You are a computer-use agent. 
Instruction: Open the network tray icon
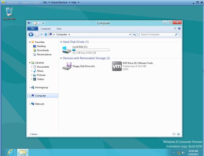coord(179,153)
